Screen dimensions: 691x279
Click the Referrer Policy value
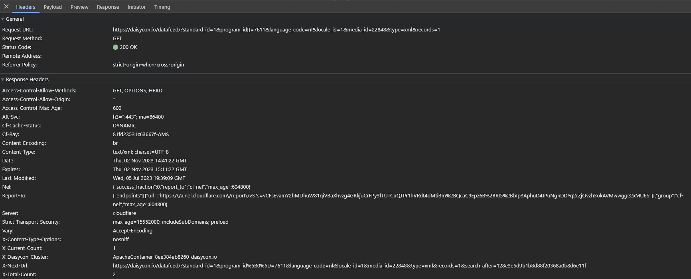[x=148, y=65]
